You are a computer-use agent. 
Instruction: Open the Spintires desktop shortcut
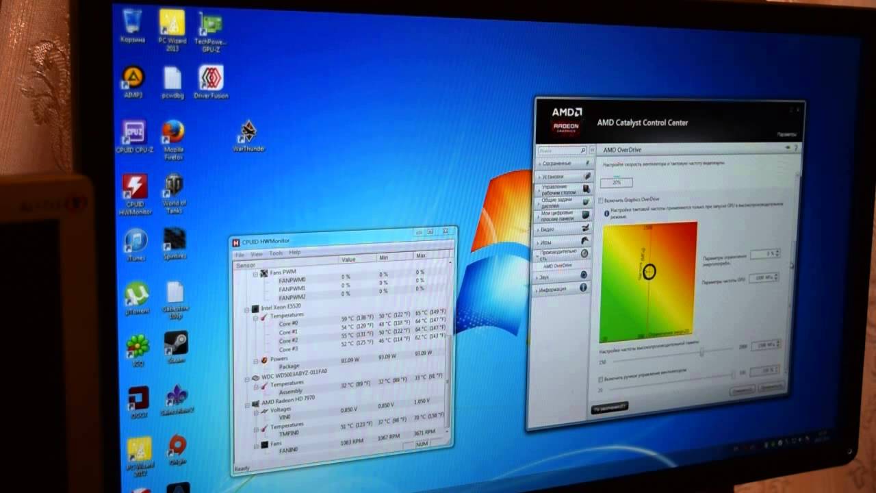(175, 244)
